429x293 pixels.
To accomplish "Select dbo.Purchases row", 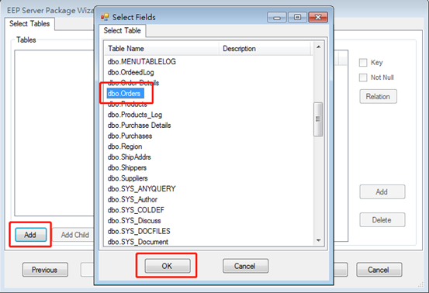I will tap(130, 136).
